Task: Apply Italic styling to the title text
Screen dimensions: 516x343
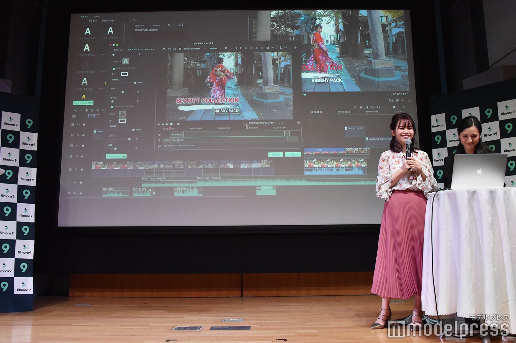Action: [241, 48]
